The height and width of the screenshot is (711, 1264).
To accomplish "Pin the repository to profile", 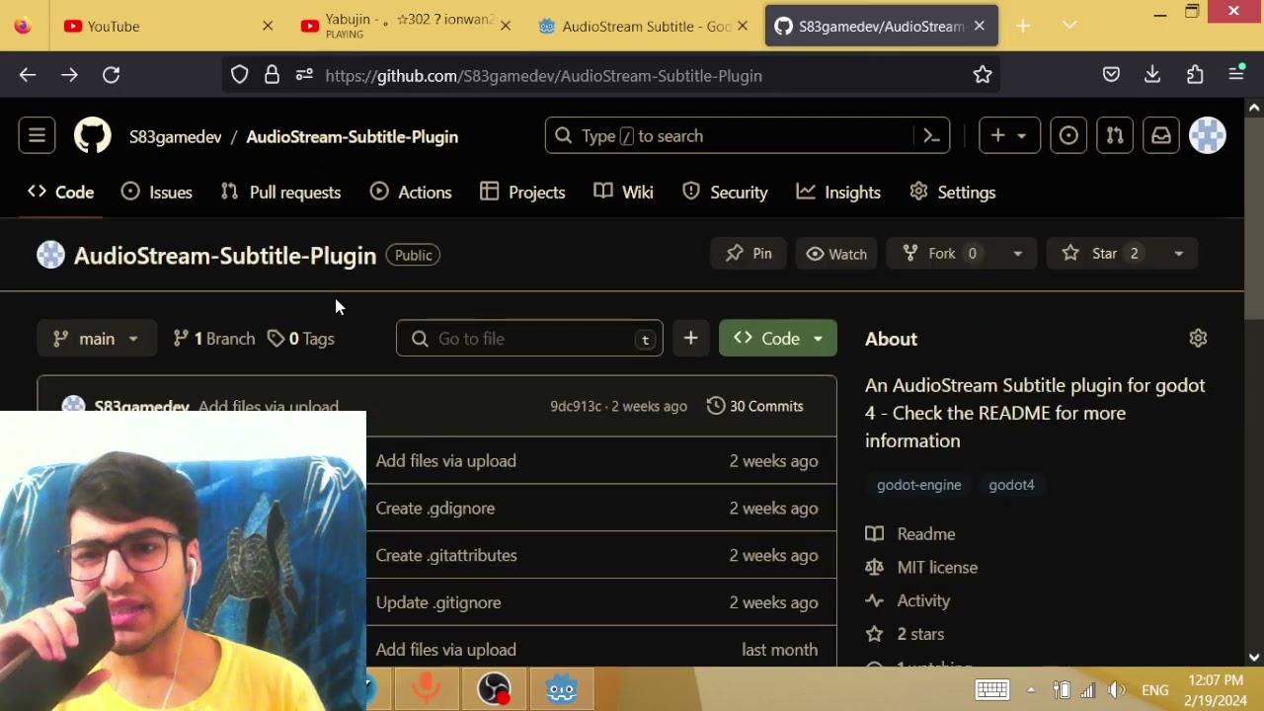I will (x=749, y=254).
